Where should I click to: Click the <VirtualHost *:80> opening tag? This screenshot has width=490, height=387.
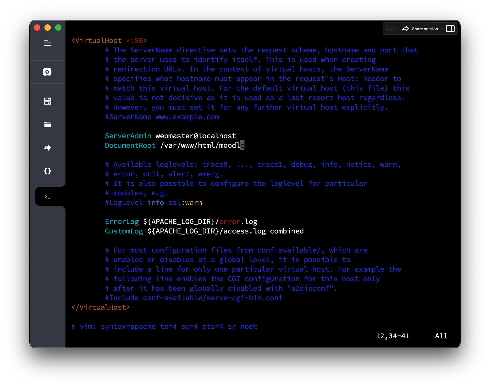(x=109, y=40)
